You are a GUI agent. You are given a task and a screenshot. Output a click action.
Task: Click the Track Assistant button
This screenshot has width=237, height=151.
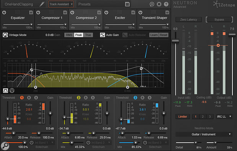click(x=59, y=4)
